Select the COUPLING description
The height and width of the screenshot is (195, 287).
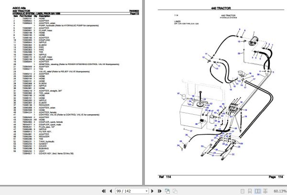tap(44, 40)
